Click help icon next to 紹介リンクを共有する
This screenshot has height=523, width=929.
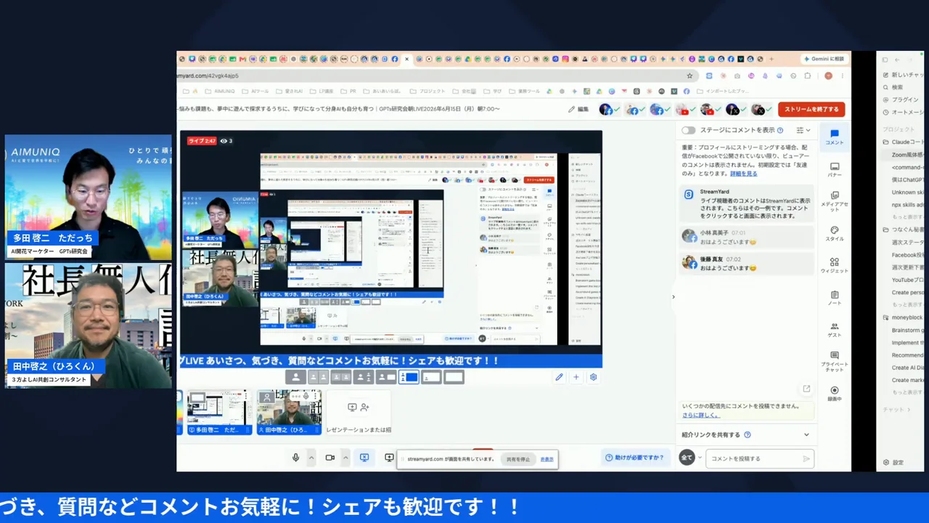pyautogui.click(x=748, y=434)
